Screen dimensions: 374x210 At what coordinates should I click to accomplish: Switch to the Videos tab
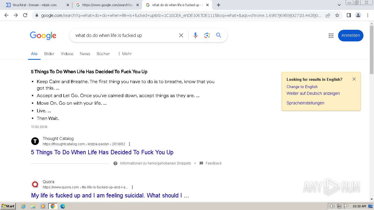point(67,54)
